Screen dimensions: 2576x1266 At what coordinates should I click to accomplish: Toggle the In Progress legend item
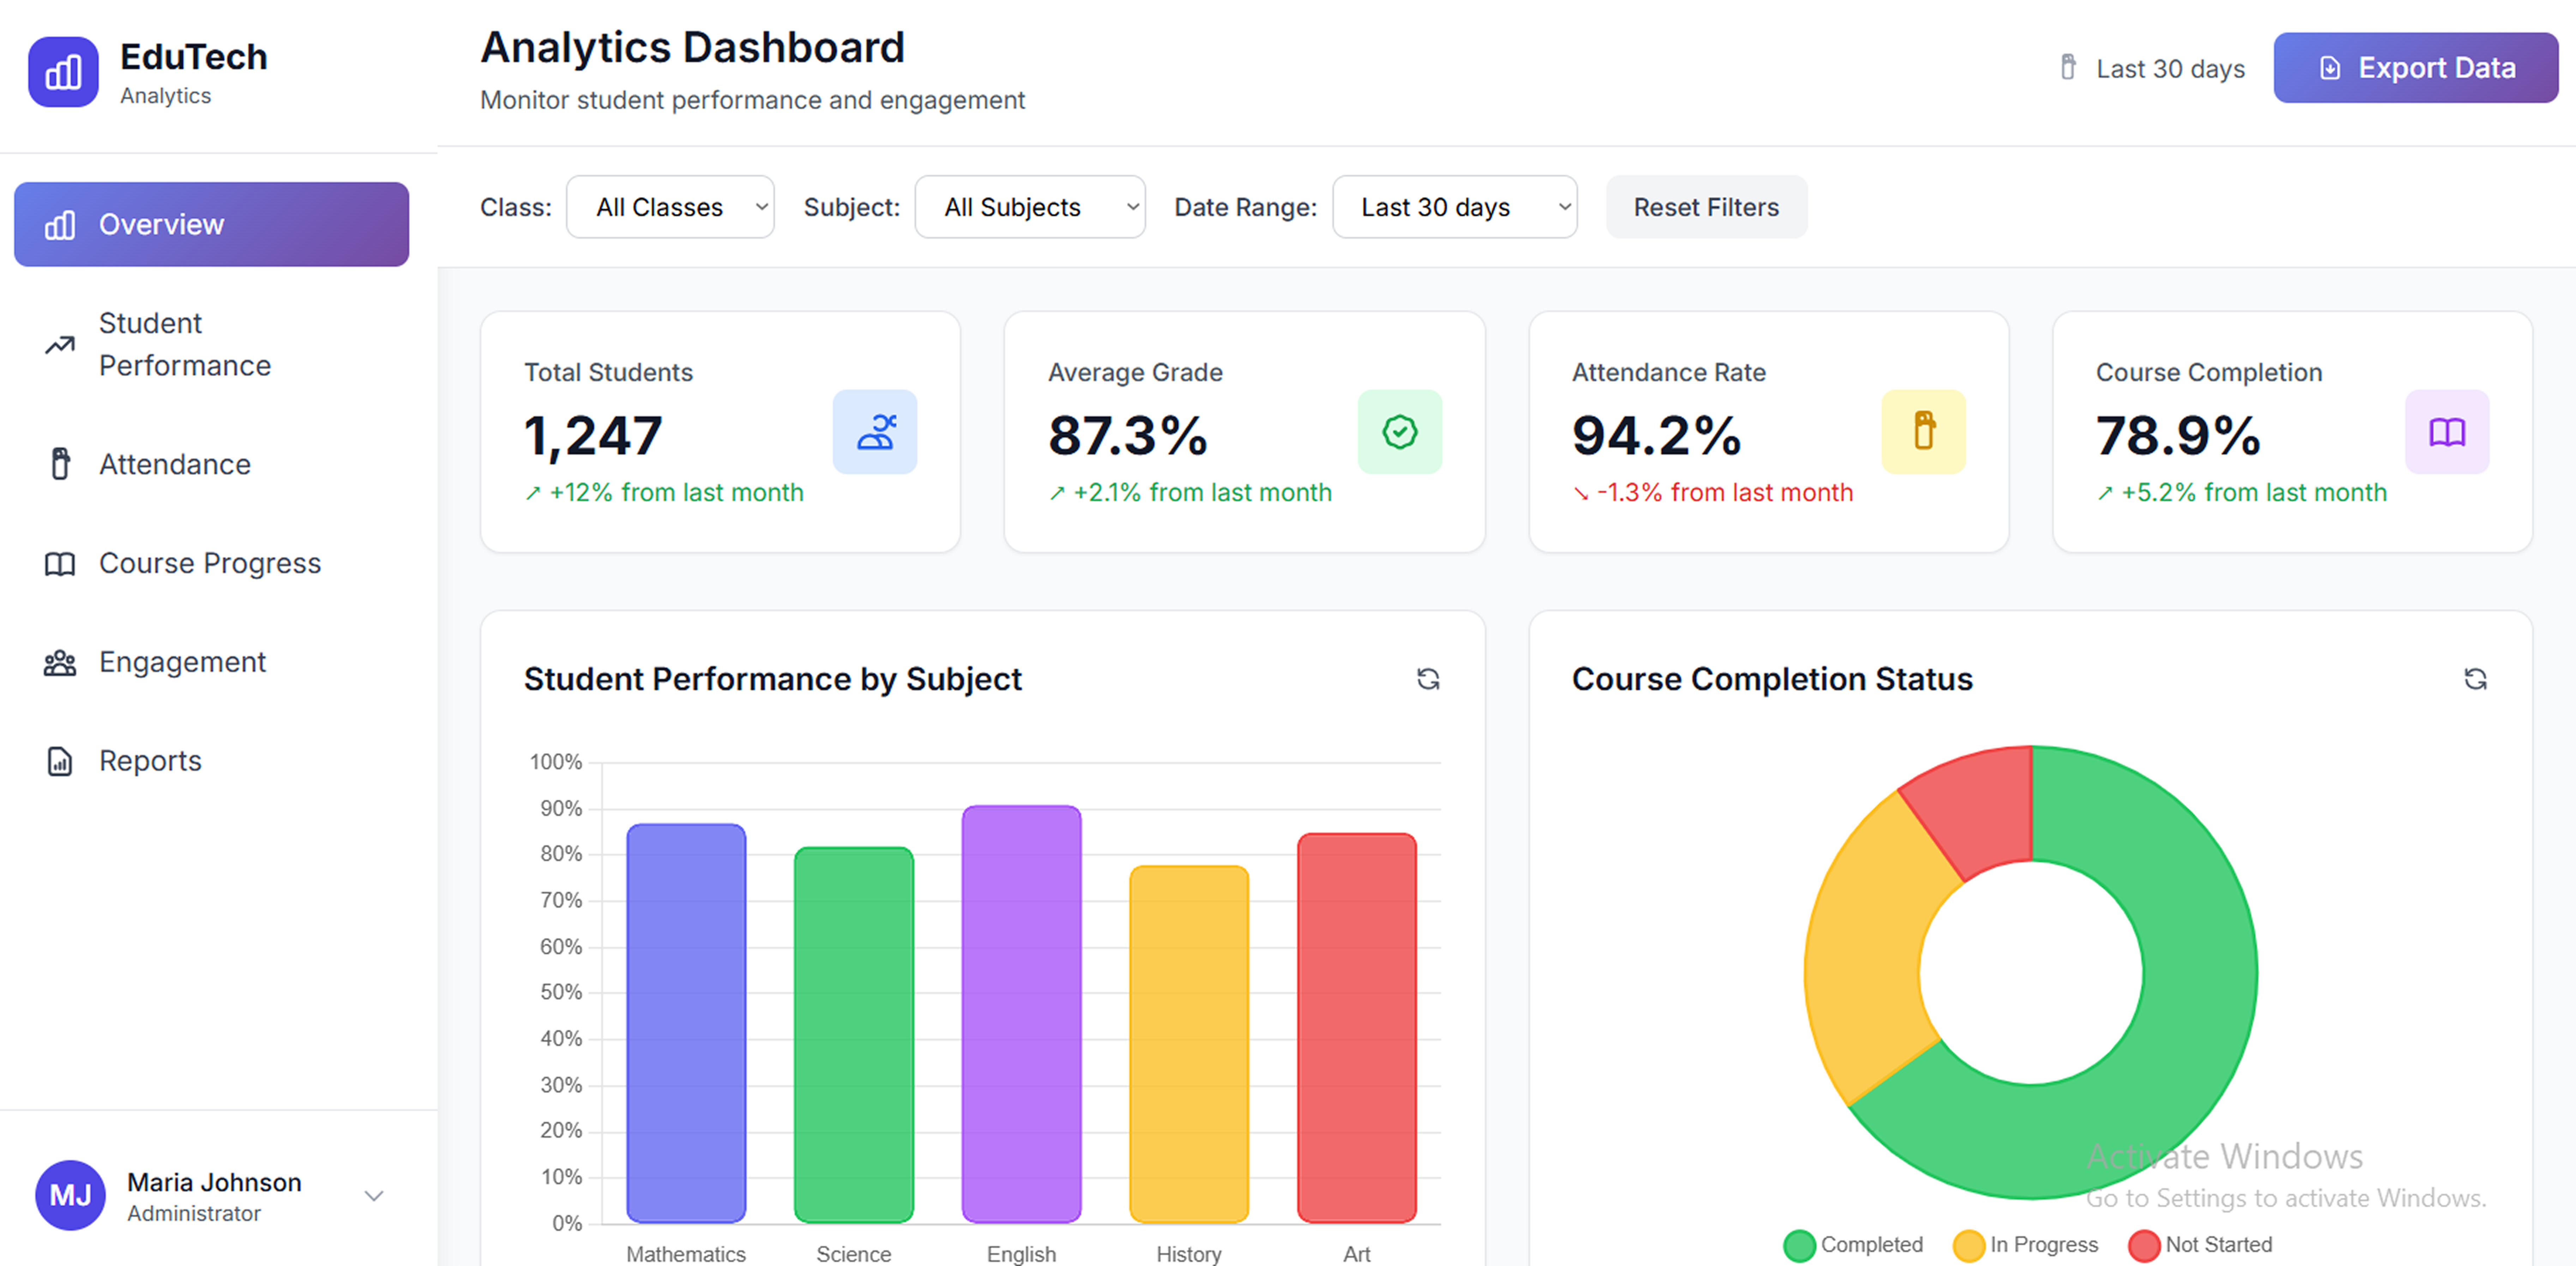click(2025, 1245)
